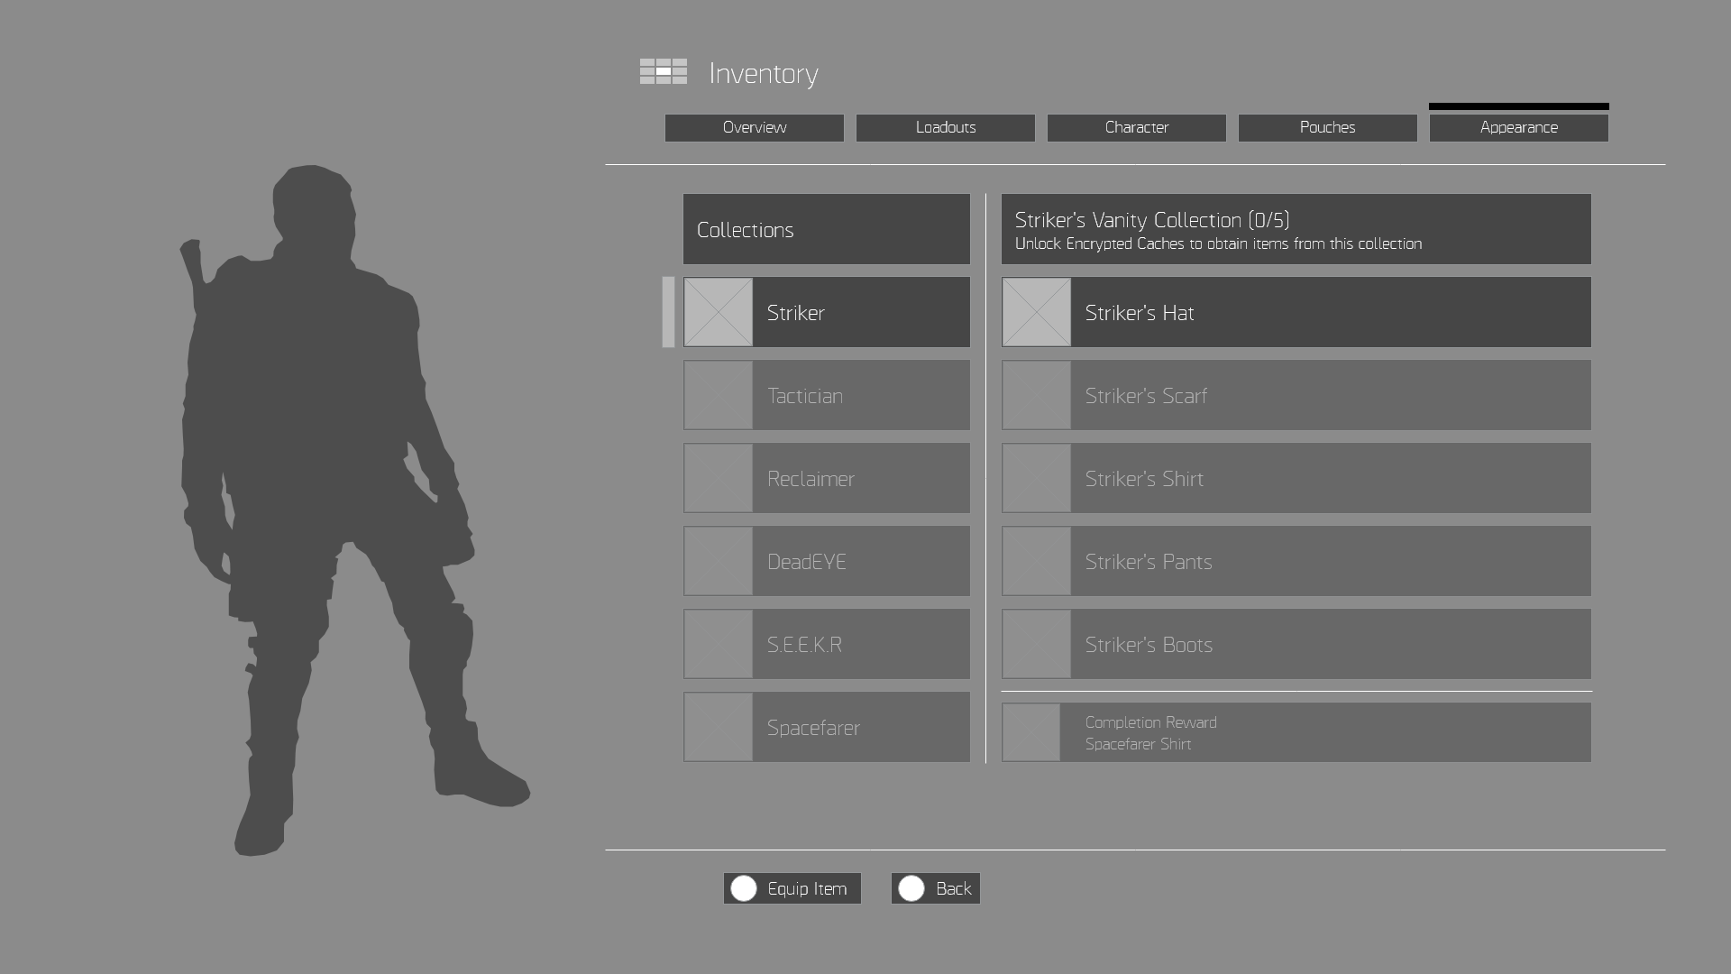Viewport: 1731px width, 974px height.
Task: Open the DeadEYE collection label
Action: tap(807, 562)
